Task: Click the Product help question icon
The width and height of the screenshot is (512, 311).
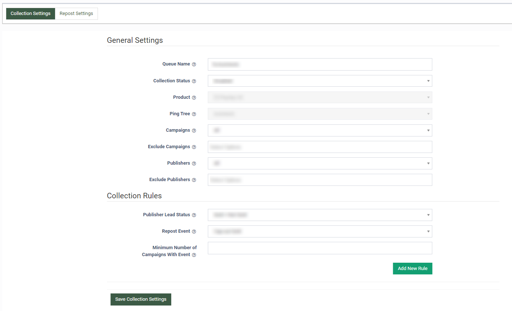Action: (x=194, y=98)
